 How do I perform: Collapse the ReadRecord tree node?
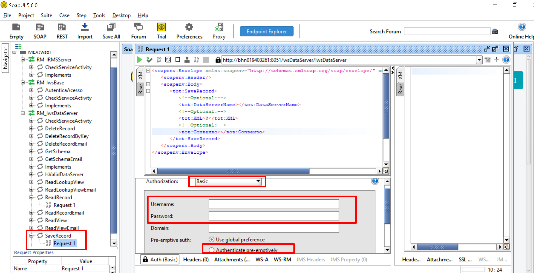tap(31, 197)
